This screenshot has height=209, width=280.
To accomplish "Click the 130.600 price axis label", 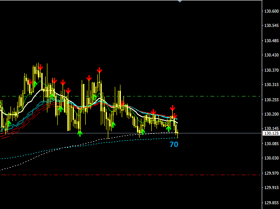I will [271, 11].
